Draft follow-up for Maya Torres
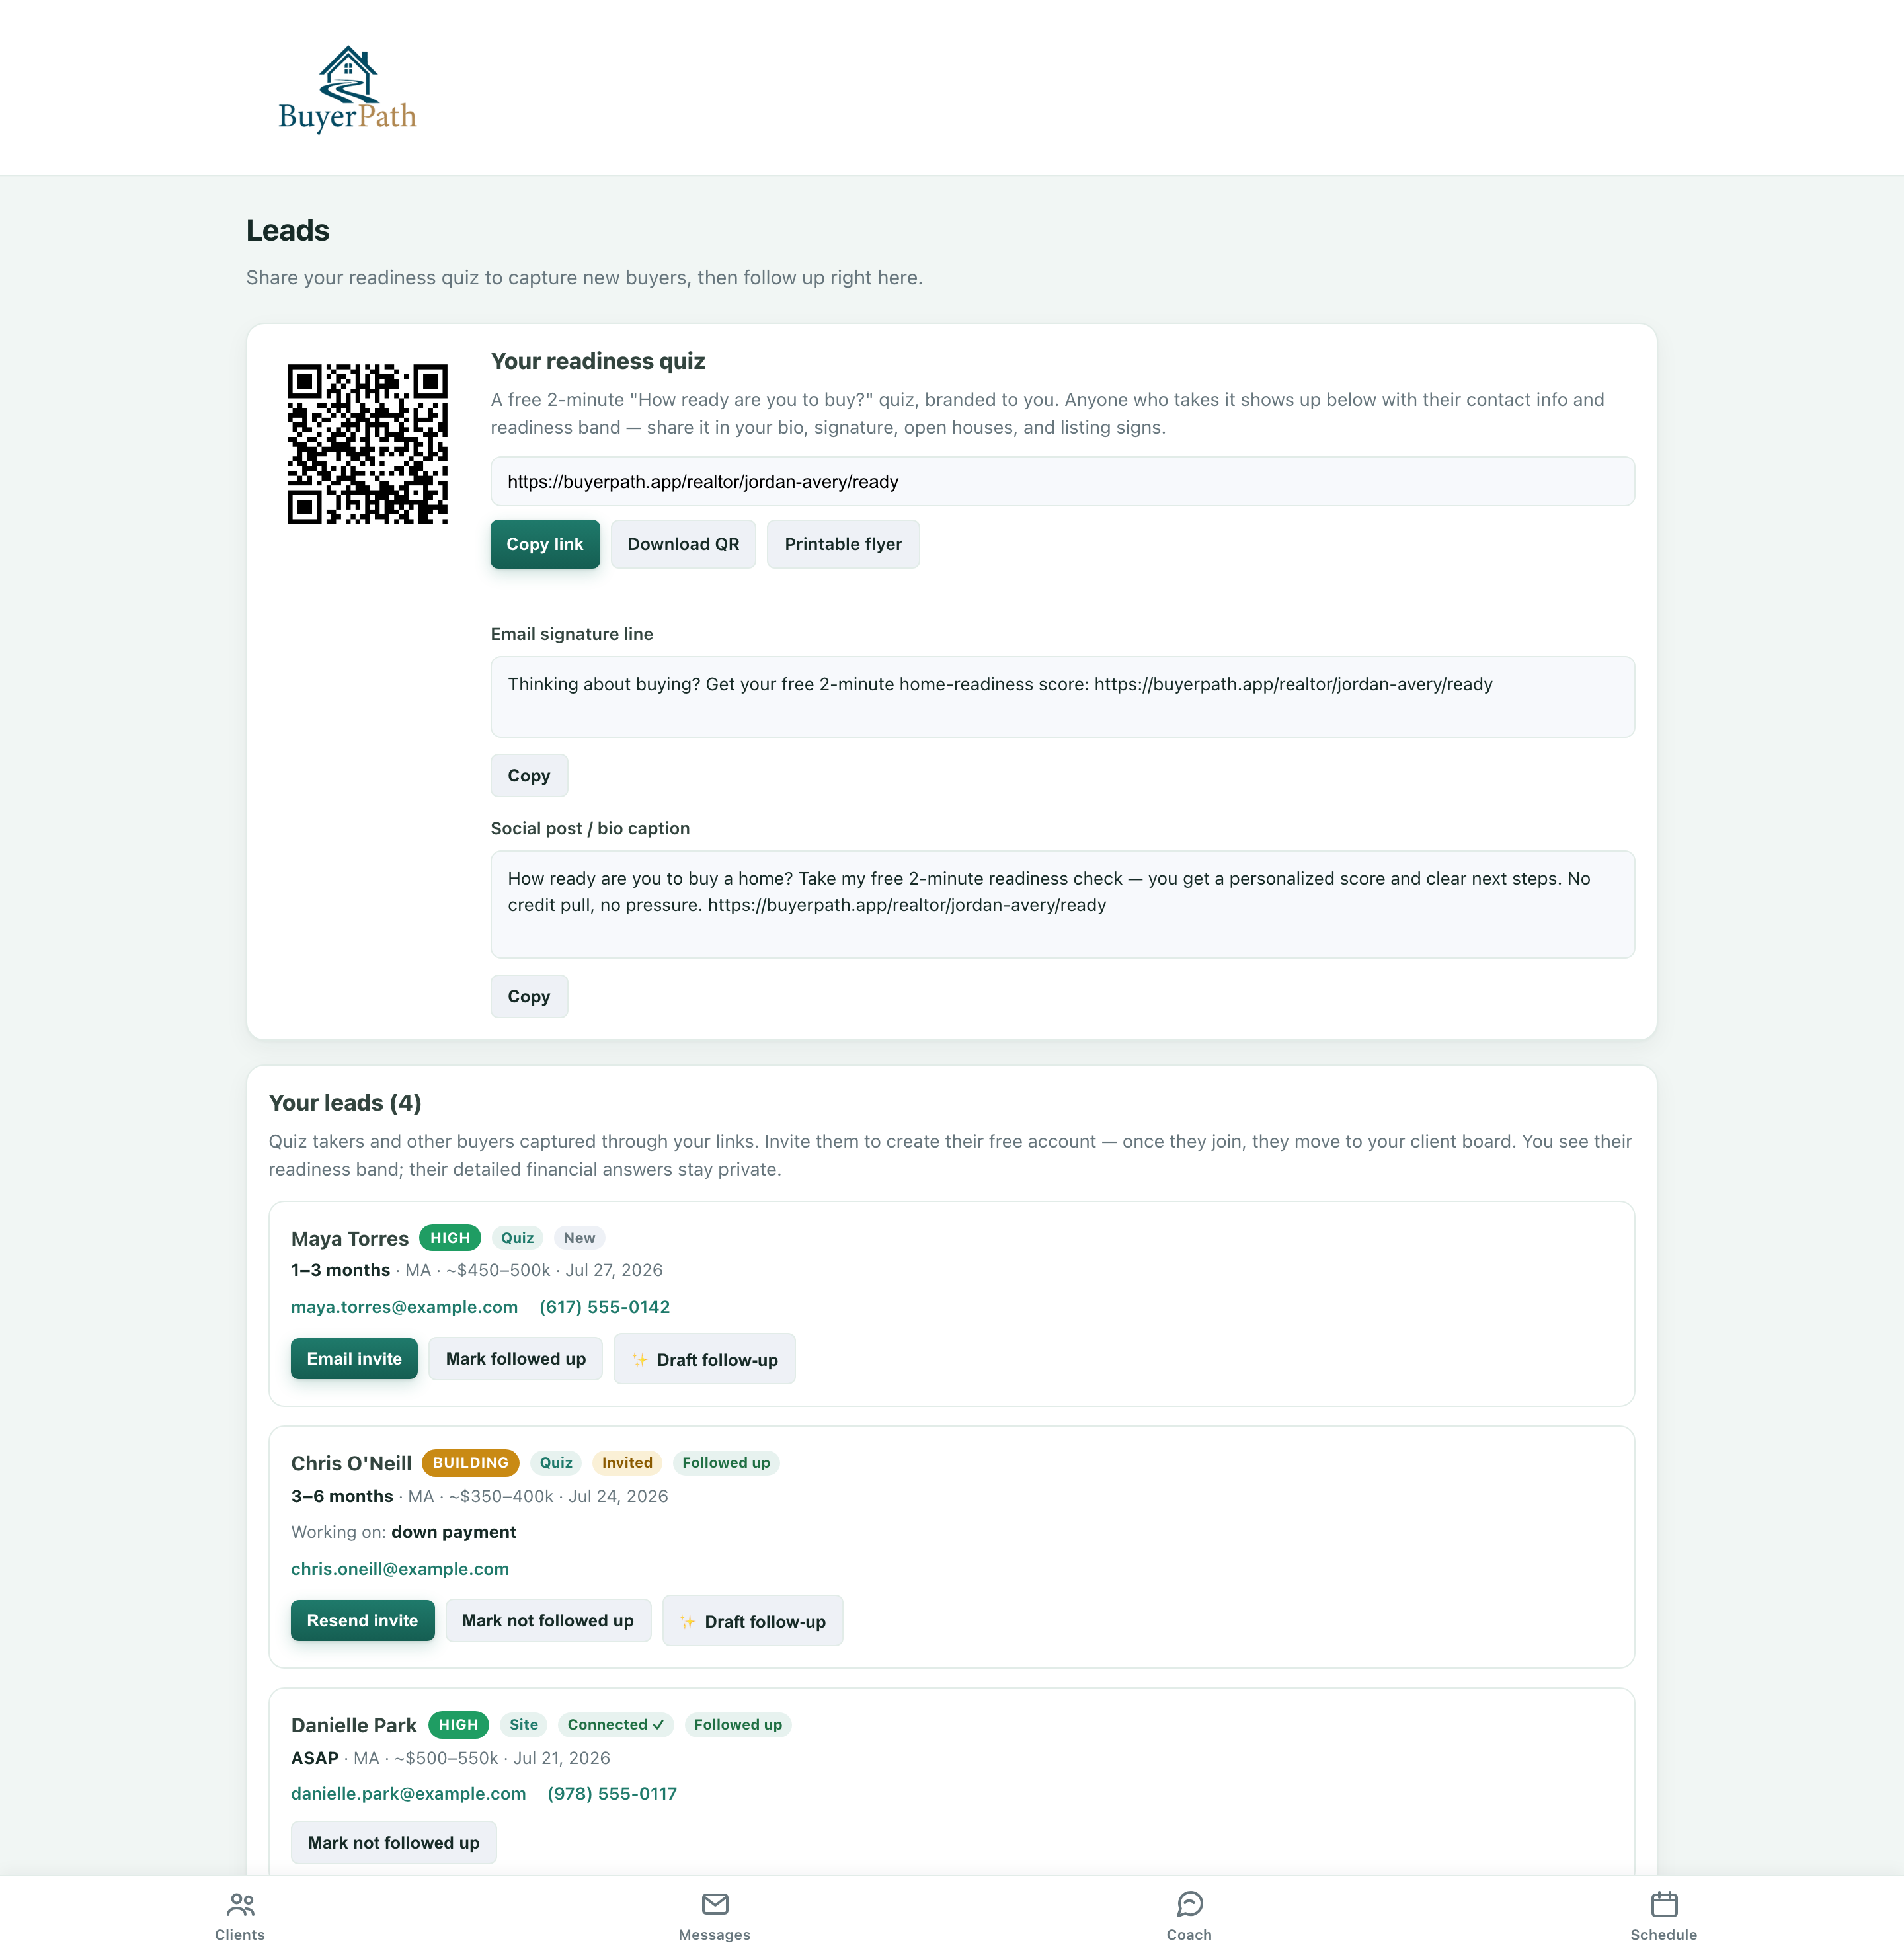The image size is (1904, 1957). point(704,1360)
